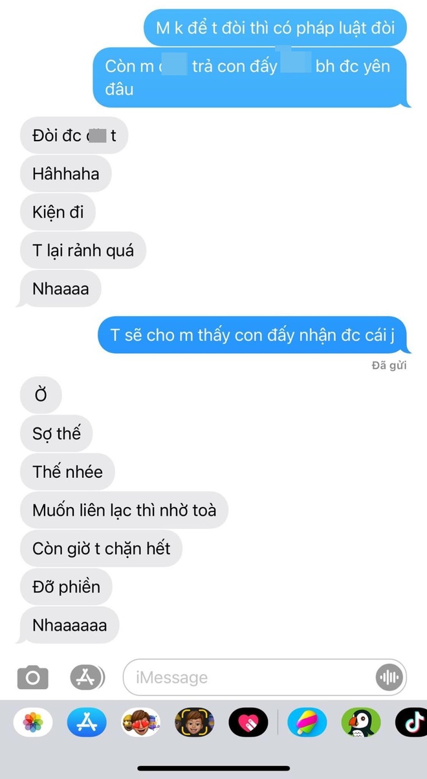The width and height of the screenshot is (427, 779).
Task: Select the Memoji stickers icon with heart eyes
Action: tap(140, 723)
